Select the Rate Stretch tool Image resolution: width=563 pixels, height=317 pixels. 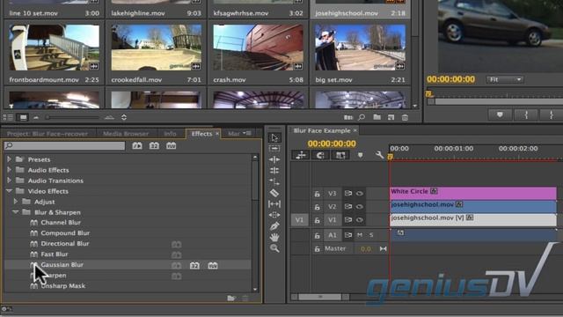click(274, 182)
